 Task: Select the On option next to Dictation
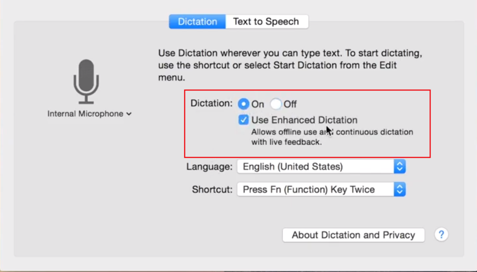coord(244,104)
